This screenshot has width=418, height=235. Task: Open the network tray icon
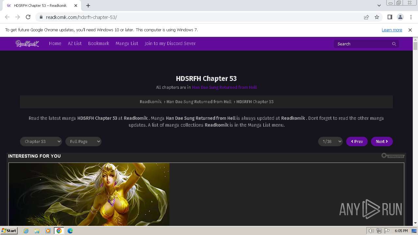click(379, 231)
